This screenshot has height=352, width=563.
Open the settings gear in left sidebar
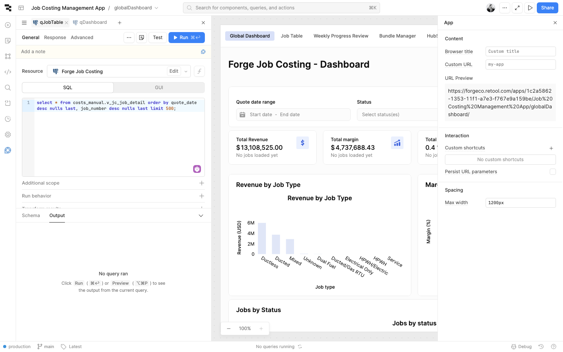(x=8, y=135)
